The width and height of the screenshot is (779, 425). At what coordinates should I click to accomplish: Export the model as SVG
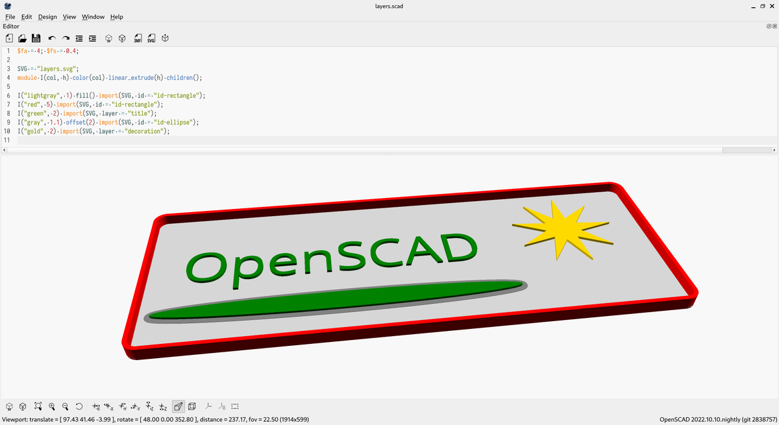(151, 39)
